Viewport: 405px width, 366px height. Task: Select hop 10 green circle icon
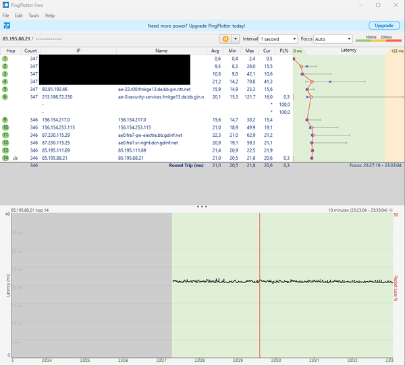click(x=5, y=127)
